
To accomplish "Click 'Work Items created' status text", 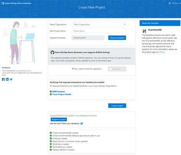I will (x=61, y=144).
